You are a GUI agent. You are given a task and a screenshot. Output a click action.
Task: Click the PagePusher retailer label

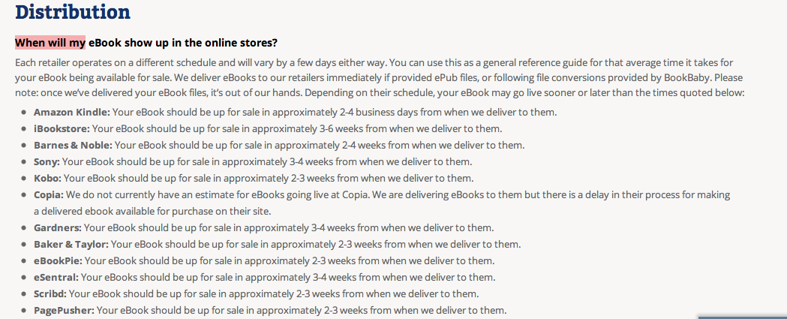tap(64, 310)
